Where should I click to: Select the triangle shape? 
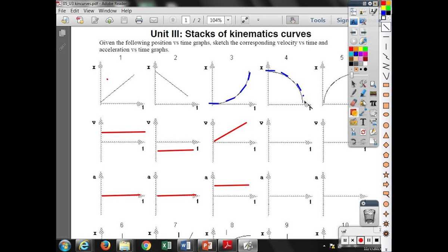click(386, 135)
